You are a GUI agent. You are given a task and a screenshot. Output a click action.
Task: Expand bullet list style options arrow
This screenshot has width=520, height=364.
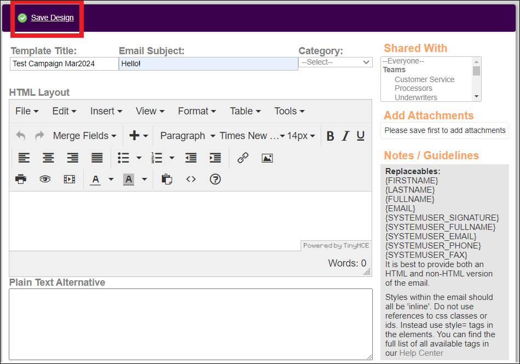pos(139,158)
